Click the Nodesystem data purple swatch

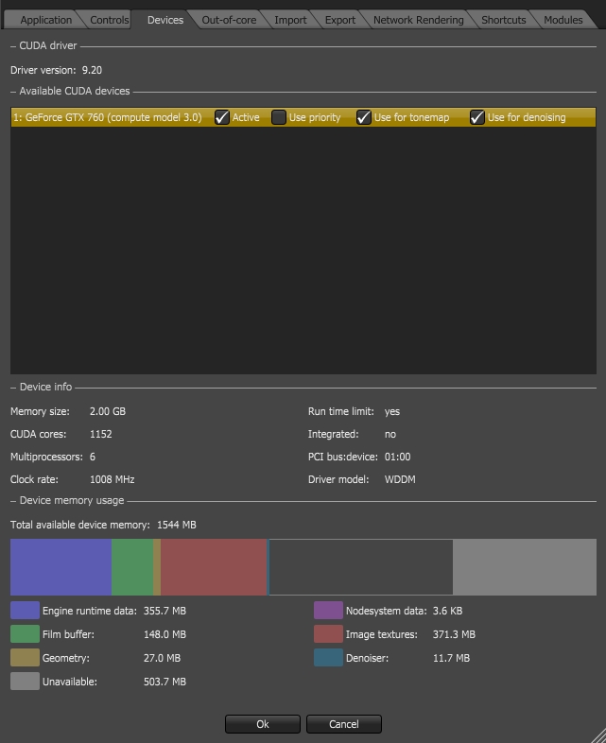pos(328,611)
